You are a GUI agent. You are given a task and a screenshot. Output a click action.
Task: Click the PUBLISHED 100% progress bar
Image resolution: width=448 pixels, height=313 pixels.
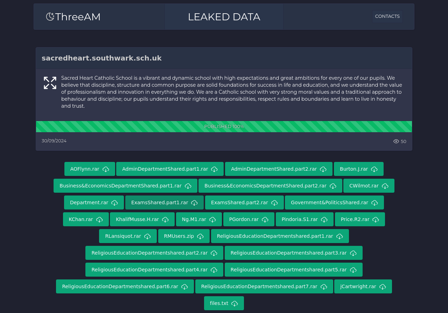(224, 127)
